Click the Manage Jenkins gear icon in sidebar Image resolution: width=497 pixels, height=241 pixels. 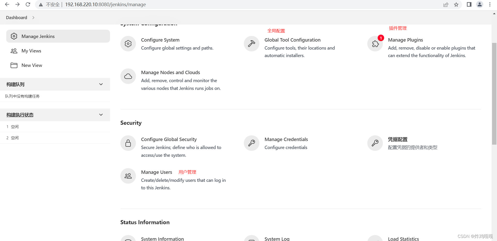pyautogui.click(x=14, y=36)
